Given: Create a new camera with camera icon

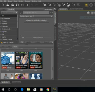Looking at the screenshot, I should tap(45, 5).
